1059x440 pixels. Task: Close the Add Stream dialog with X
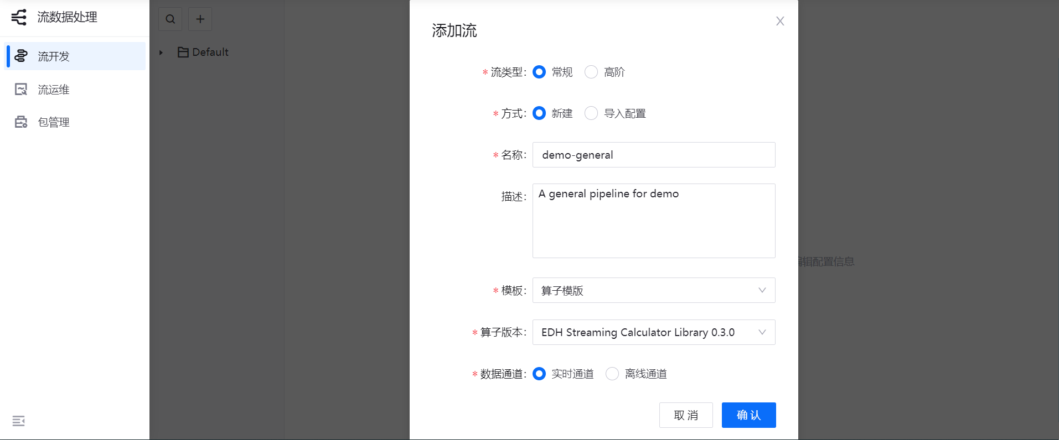tap(780, 21)
